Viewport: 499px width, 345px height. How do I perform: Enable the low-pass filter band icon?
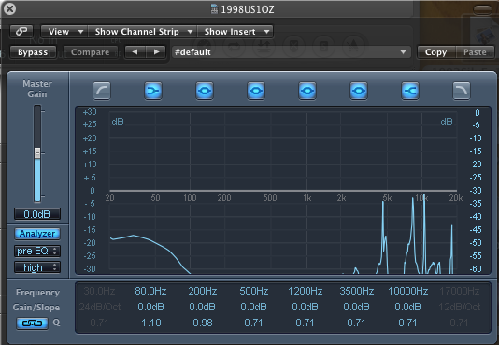[461, 91]
